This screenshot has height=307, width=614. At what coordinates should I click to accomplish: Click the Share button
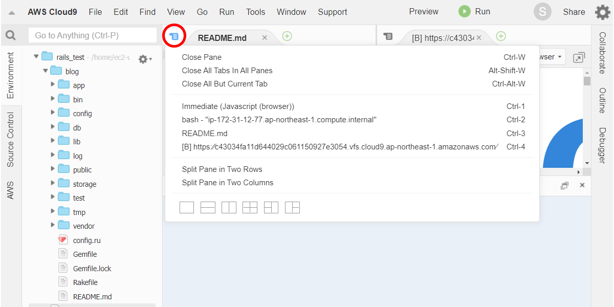click(x=574, y=12)
